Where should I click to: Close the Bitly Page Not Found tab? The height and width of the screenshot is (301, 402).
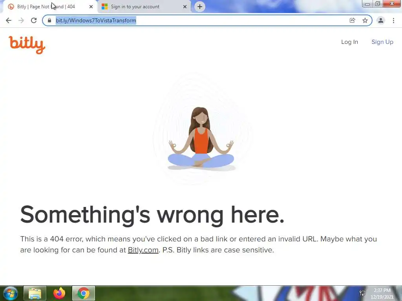click(91, 7)
